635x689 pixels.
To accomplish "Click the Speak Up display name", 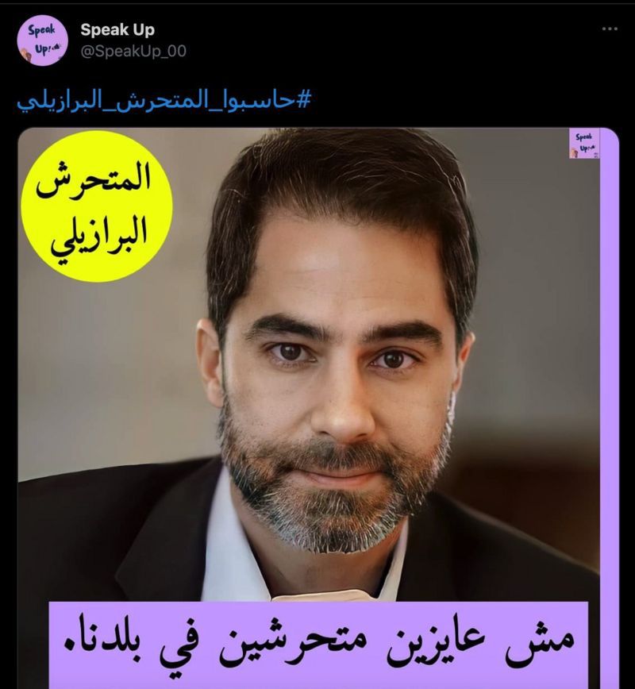I will click(117, 30).
